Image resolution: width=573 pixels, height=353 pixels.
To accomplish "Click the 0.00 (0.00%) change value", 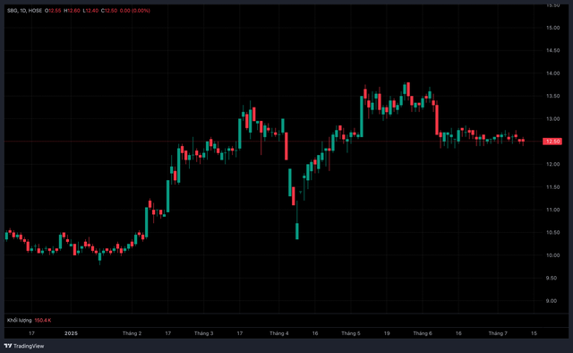I will [135, 11].
